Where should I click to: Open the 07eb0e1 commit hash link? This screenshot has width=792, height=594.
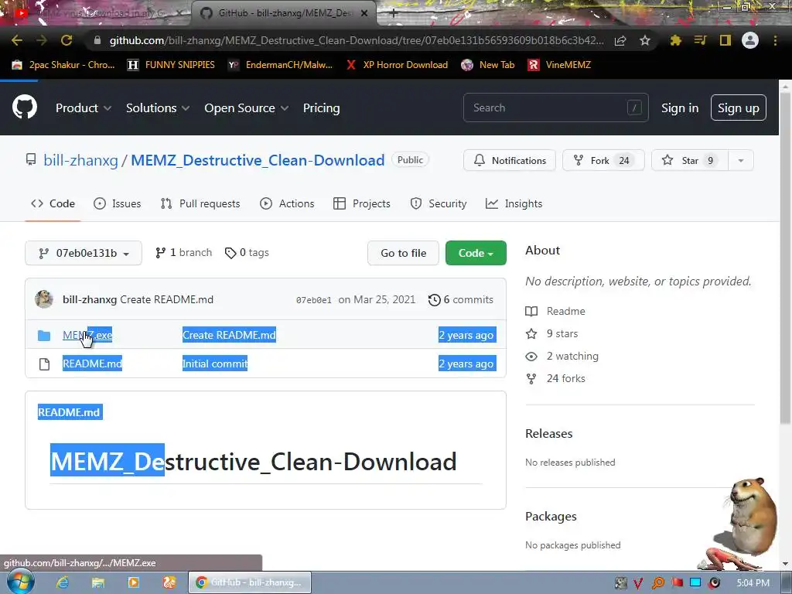point(314,300)
